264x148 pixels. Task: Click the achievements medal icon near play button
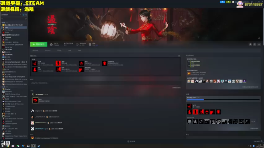90,44
